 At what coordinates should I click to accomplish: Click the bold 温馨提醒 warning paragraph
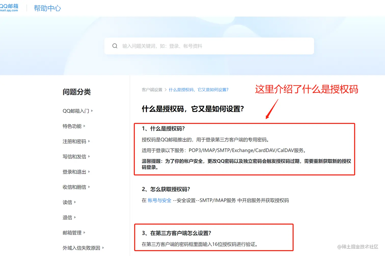click(x=246, y=164)
